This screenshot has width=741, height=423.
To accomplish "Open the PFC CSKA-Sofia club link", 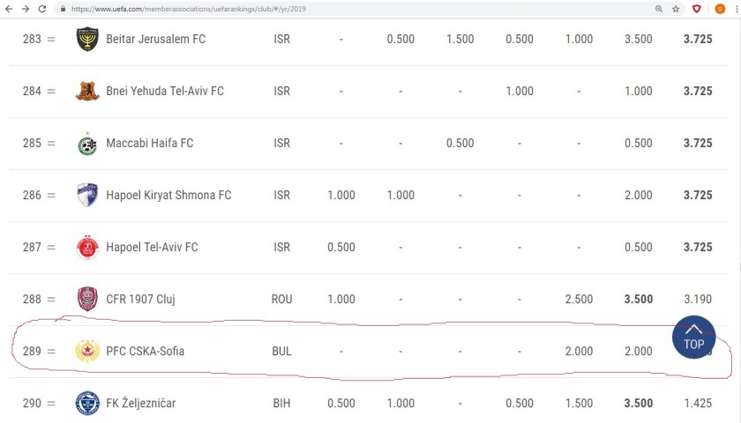I will [145, 351].
